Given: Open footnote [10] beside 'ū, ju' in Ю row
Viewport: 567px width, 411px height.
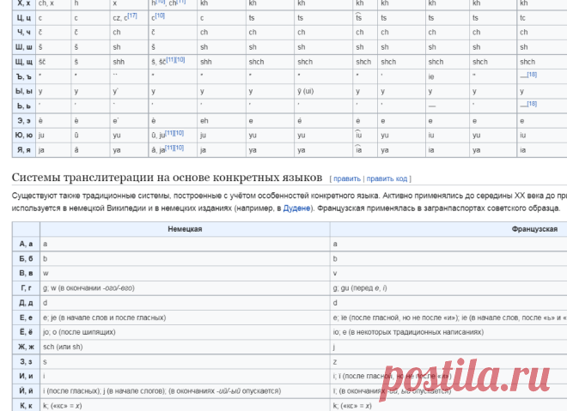Looking at the screenshot, I should click(x=180, y=133).
